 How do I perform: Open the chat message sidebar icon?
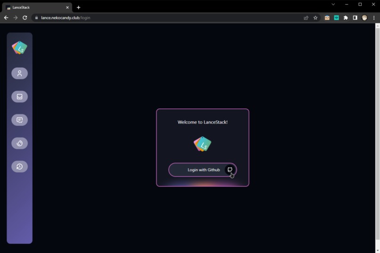click(20, 120)
